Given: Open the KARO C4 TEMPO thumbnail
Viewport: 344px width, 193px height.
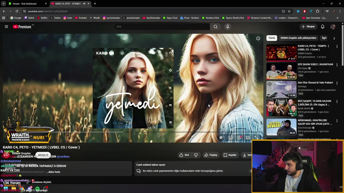Looking at the screenshot, I should point(281,53).
